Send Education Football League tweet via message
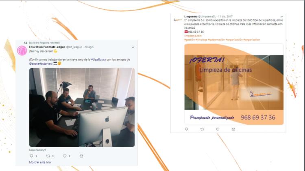The width and height of the screenshot is (305, 171). tap(81, 156)
